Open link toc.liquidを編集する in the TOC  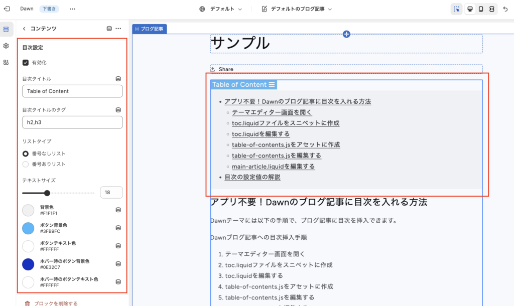[x=261, y=134]
